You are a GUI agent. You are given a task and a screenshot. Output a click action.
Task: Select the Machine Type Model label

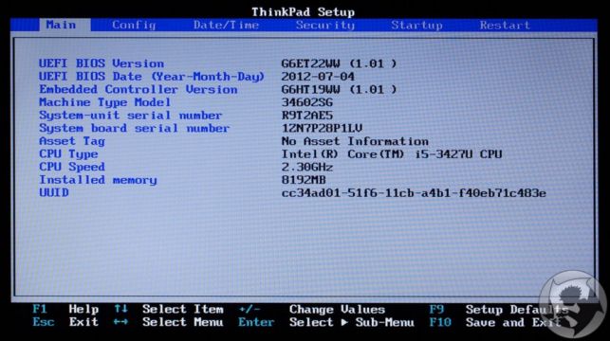[x=104, y=102]
